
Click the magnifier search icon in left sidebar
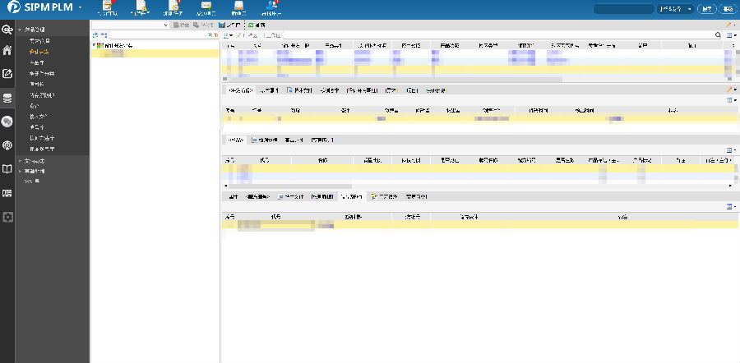click(7, 30)
